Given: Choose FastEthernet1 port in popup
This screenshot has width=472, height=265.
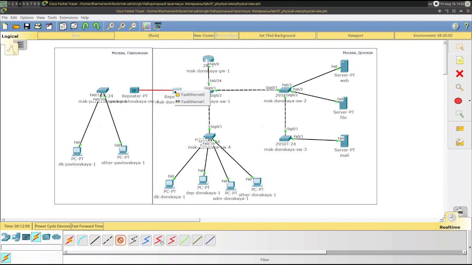Looking at the screenshot, I should point(192,102).
